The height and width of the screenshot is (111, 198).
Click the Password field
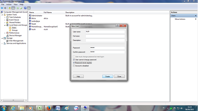107,48
